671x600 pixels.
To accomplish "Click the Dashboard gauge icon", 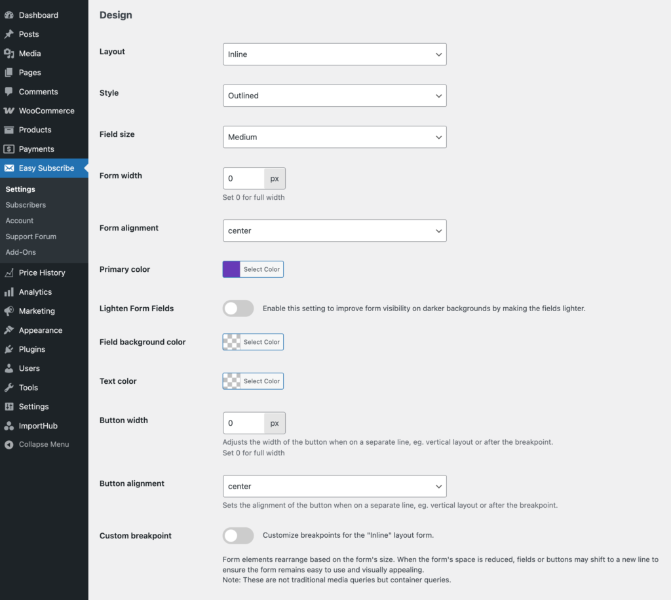I will tap(9, 15).
